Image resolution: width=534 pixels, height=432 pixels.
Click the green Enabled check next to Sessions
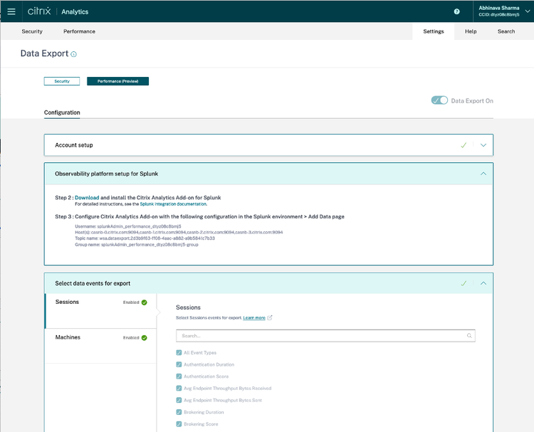tap(145, 302)
